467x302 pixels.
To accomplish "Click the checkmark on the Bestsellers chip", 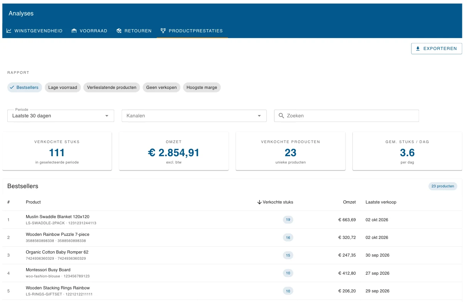I will [x=12, y=87].
